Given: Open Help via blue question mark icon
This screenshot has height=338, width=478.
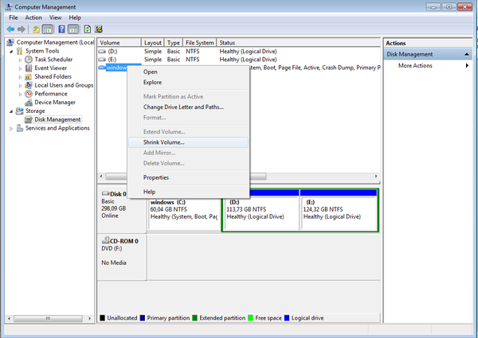Looking at the screenshot, I should [61, 29].
